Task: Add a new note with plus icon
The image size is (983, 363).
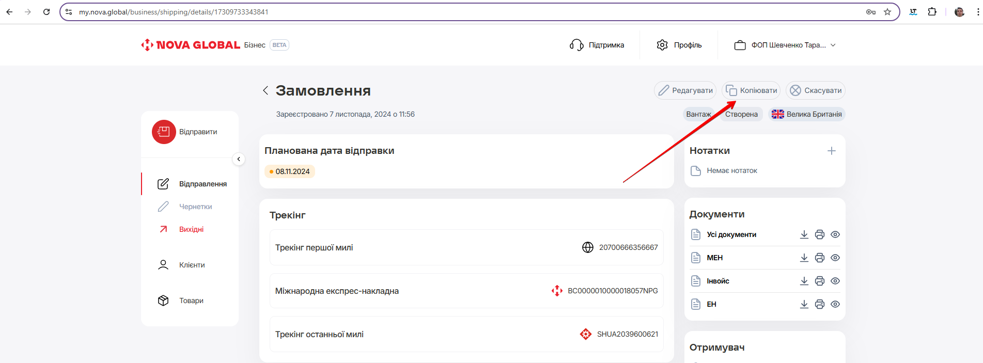Action: tap(831, 151)
